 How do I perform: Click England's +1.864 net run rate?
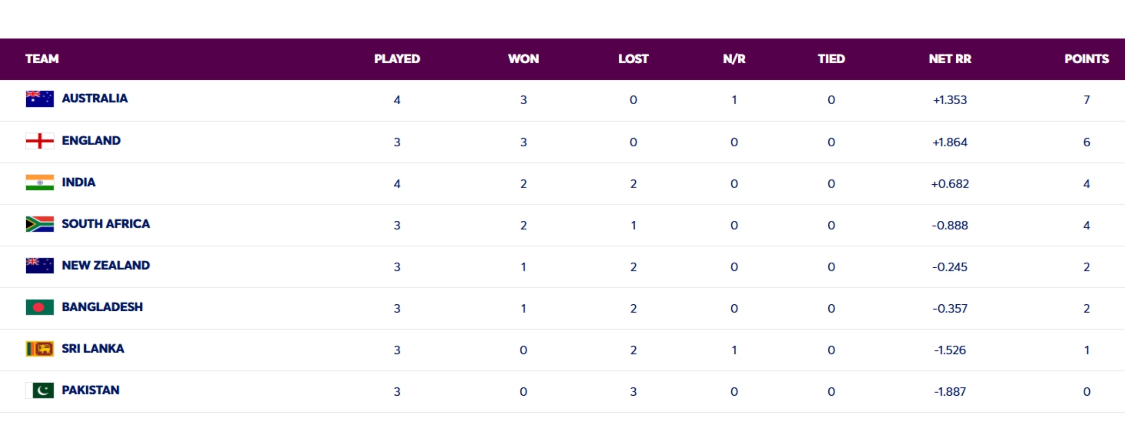point(950,142)
